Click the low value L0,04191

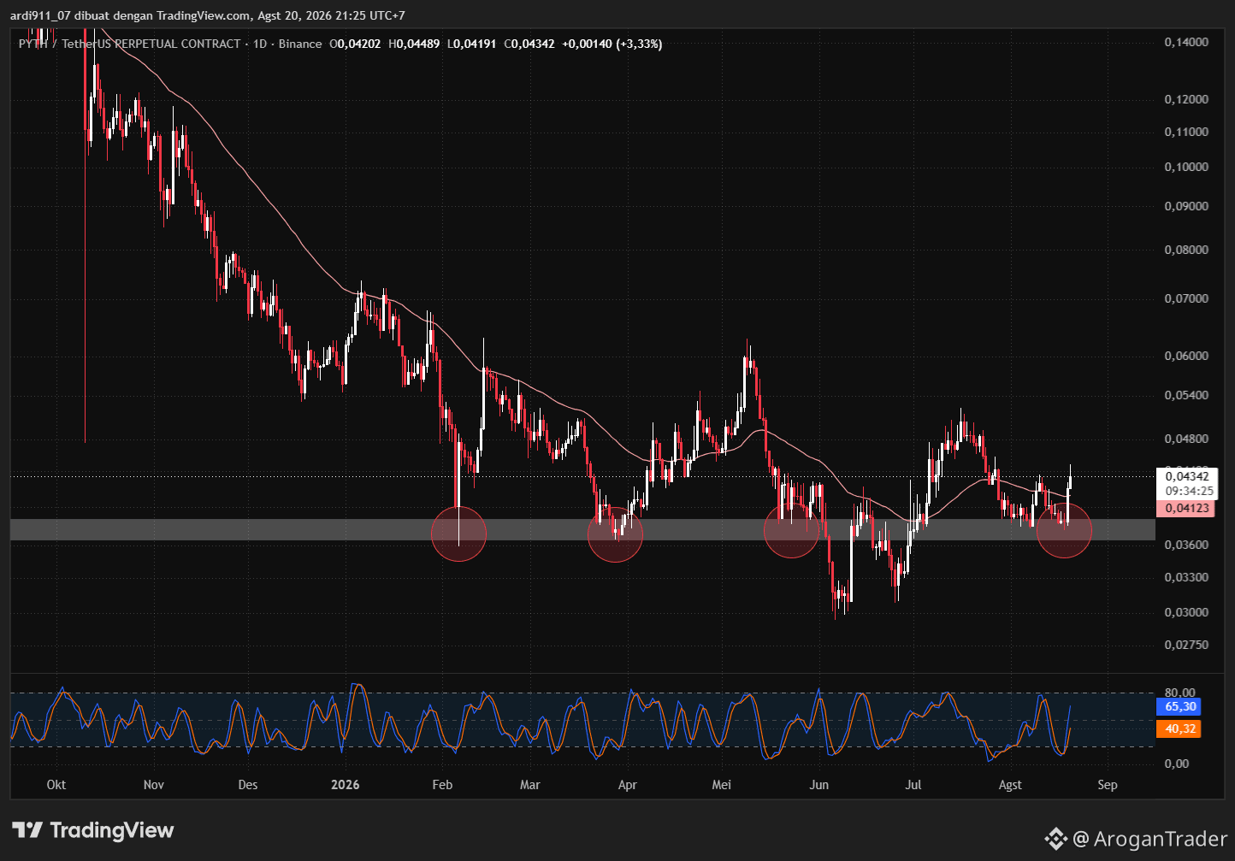[471, 44]
